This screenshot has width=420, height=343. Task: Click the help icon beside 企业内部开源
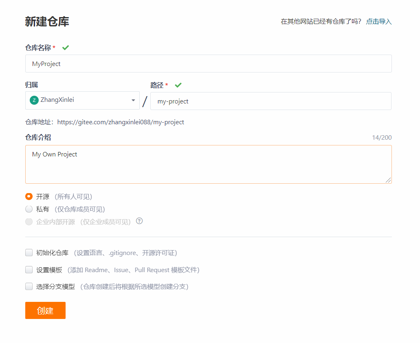pyautogui.click(x=139, y=221)
